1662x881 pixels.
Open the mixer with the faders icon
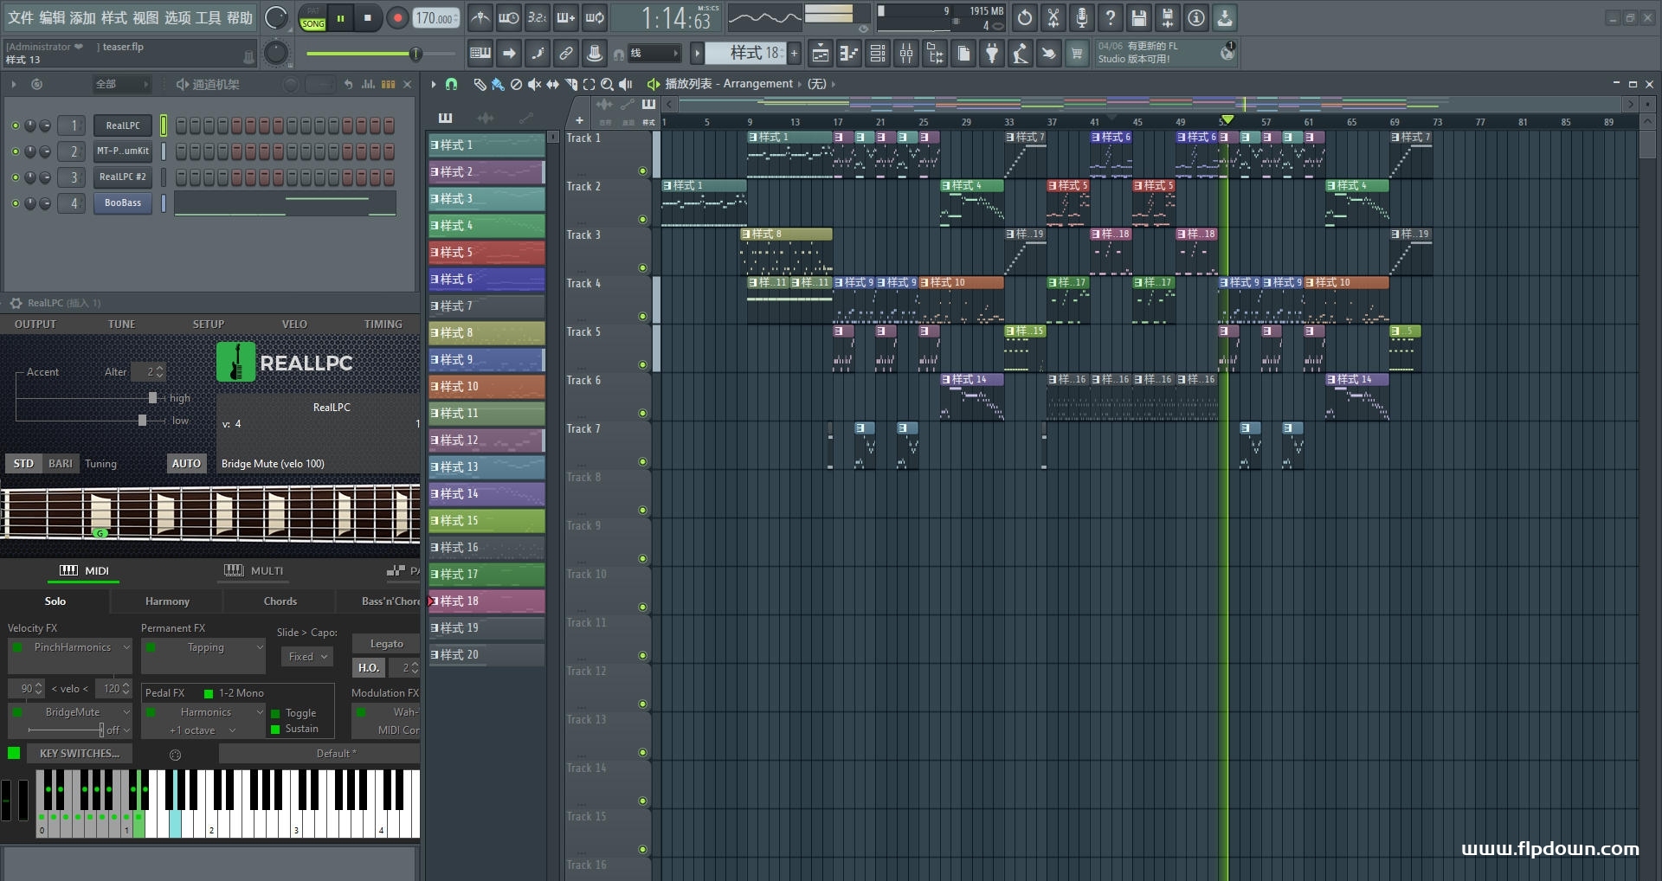(x=906, y=54)
